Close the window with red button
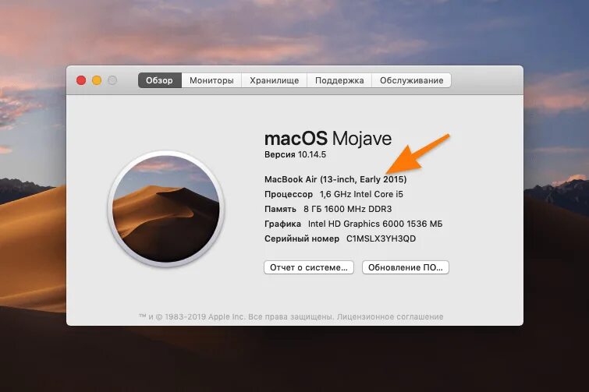589x392 pixels. [81, 80]
